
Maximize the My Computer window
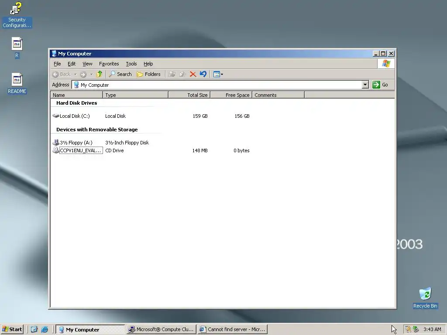point(383,54)
